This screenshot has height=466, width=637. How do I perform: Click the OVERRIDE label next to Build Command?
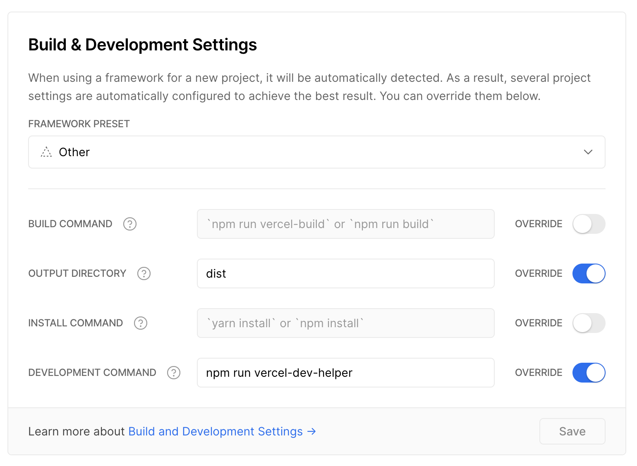(x=538, y=224)
